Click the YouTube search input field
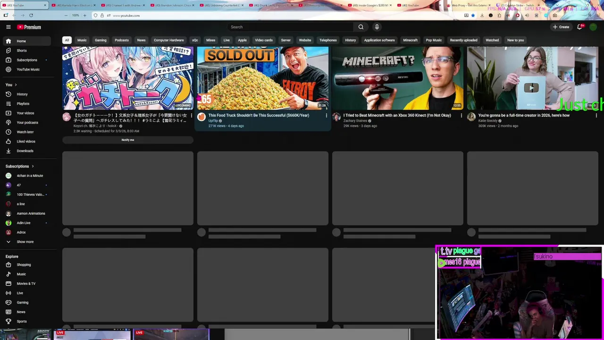 (290, 27)
